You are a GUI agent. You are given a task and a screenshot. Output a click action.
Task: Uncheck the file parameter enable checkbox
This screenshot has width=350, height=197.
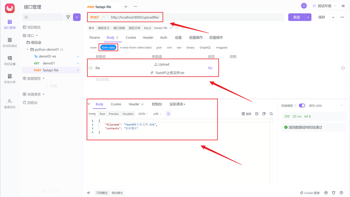(x=91, y=68)
